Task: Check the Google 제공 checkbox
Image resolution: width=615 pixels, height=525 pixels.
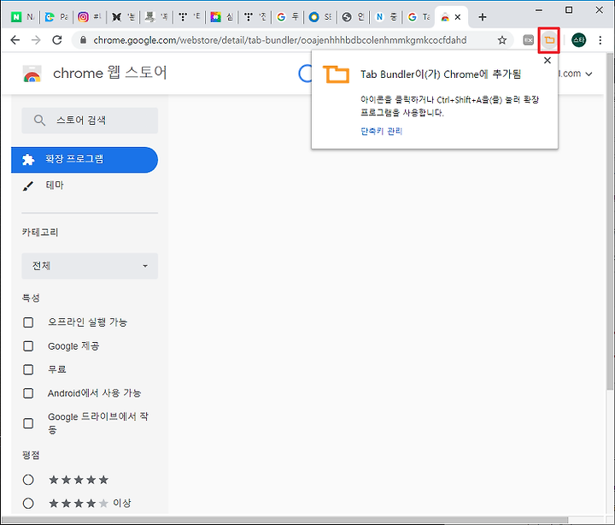Action: point(28,346)
